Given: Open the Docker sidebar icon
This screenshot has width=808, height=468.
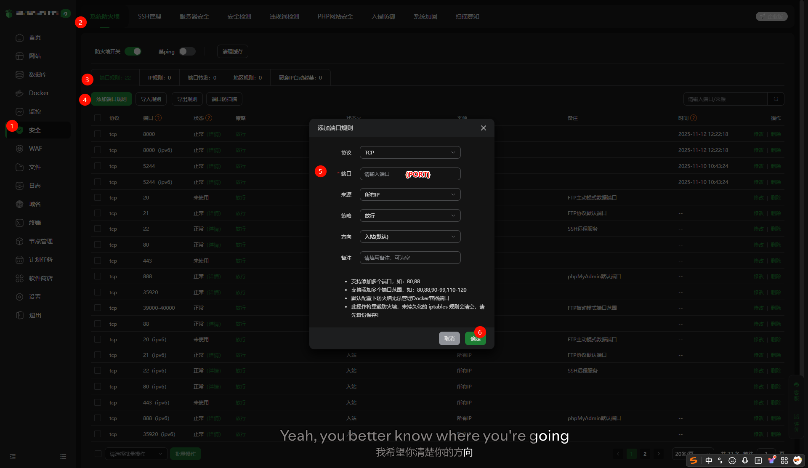Looking at the screenshot, I should click(x=19, y=93).
